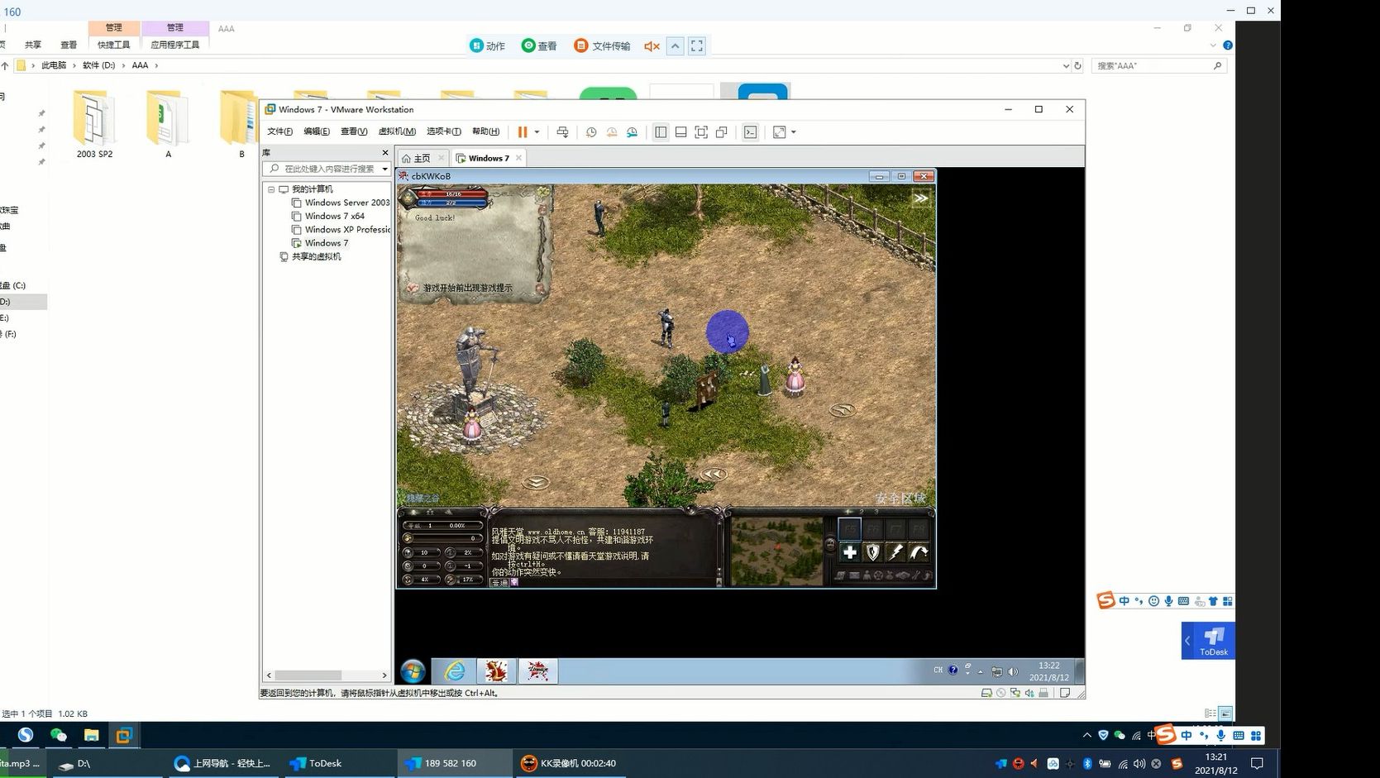Launch Internet Explorer in the guest taskbar
1380x778 pixels.
coord(455,671)
